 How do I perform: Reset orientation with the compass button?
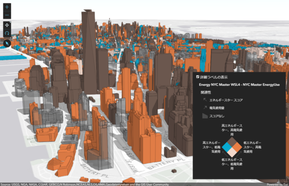point(7,43)
